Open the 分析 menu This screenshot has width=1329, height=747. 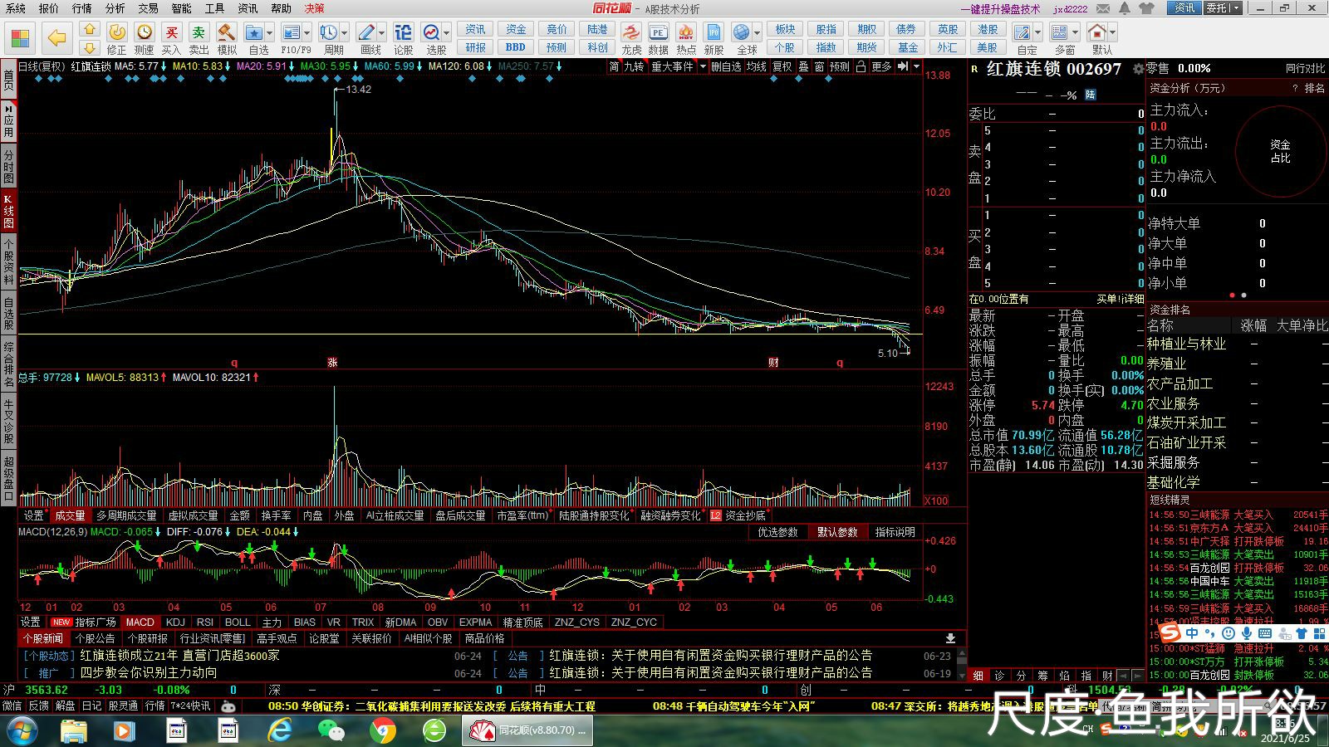point(115,8)
